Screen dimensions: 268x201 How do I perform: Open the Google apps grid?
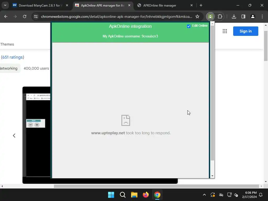225,31
